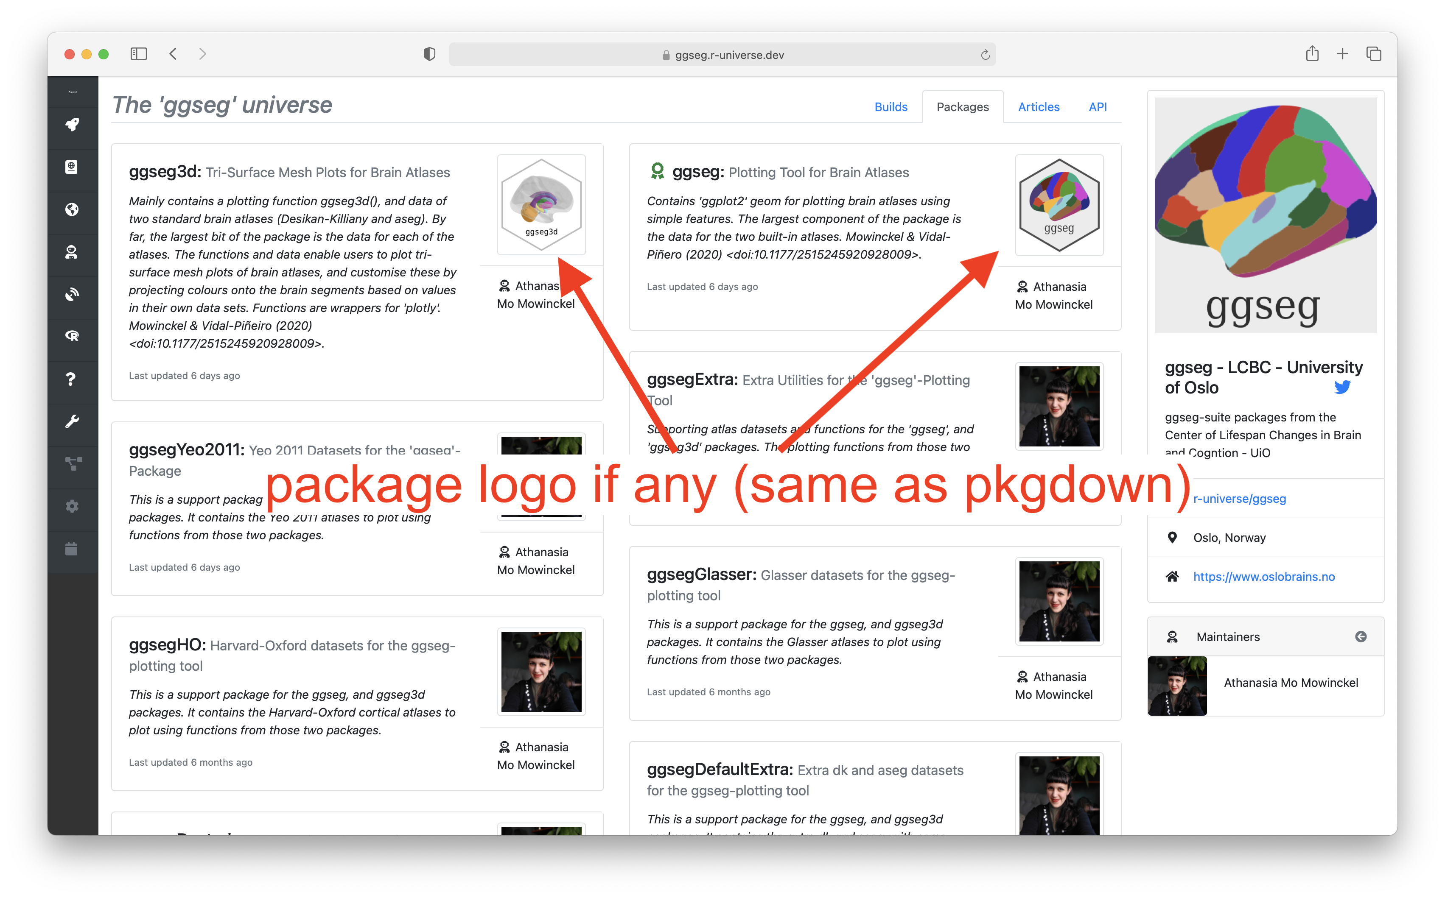This screenshot has height=898, width=1445.
Task: Click the small logo atop the sidebar
Action: pos(73,92)
